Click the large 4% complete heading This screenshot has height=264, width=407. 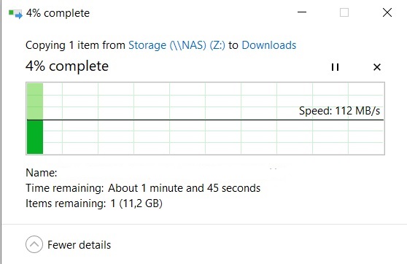click(67, 66)
